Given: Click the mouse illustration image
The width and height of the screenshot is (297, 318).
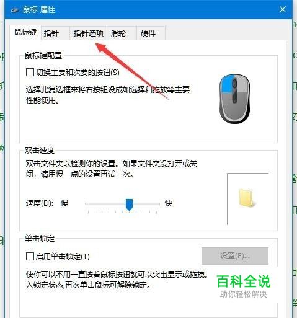Looking at the screenshot, I should (234, 99).
